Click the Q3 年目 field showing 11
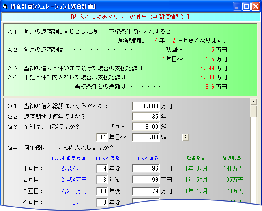 coord(101,137)
